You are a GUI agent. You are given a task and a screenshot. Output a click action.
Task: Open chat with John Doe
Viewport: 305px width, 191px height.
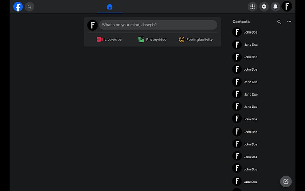coord(251,32)
